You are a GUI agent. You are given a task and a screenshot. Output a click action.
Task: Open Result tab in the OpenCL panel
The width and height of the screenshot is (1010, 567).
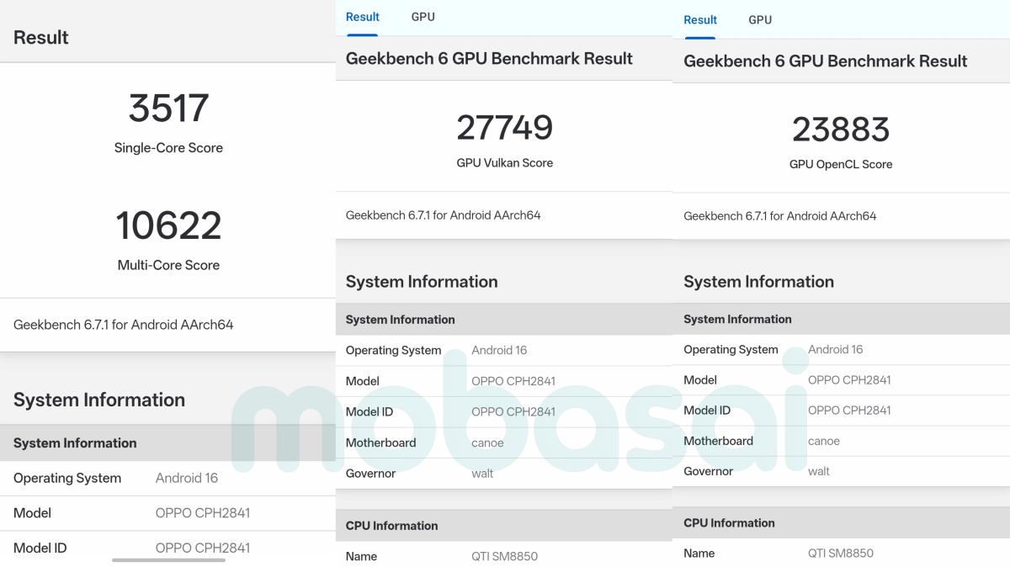pos(700,20)
